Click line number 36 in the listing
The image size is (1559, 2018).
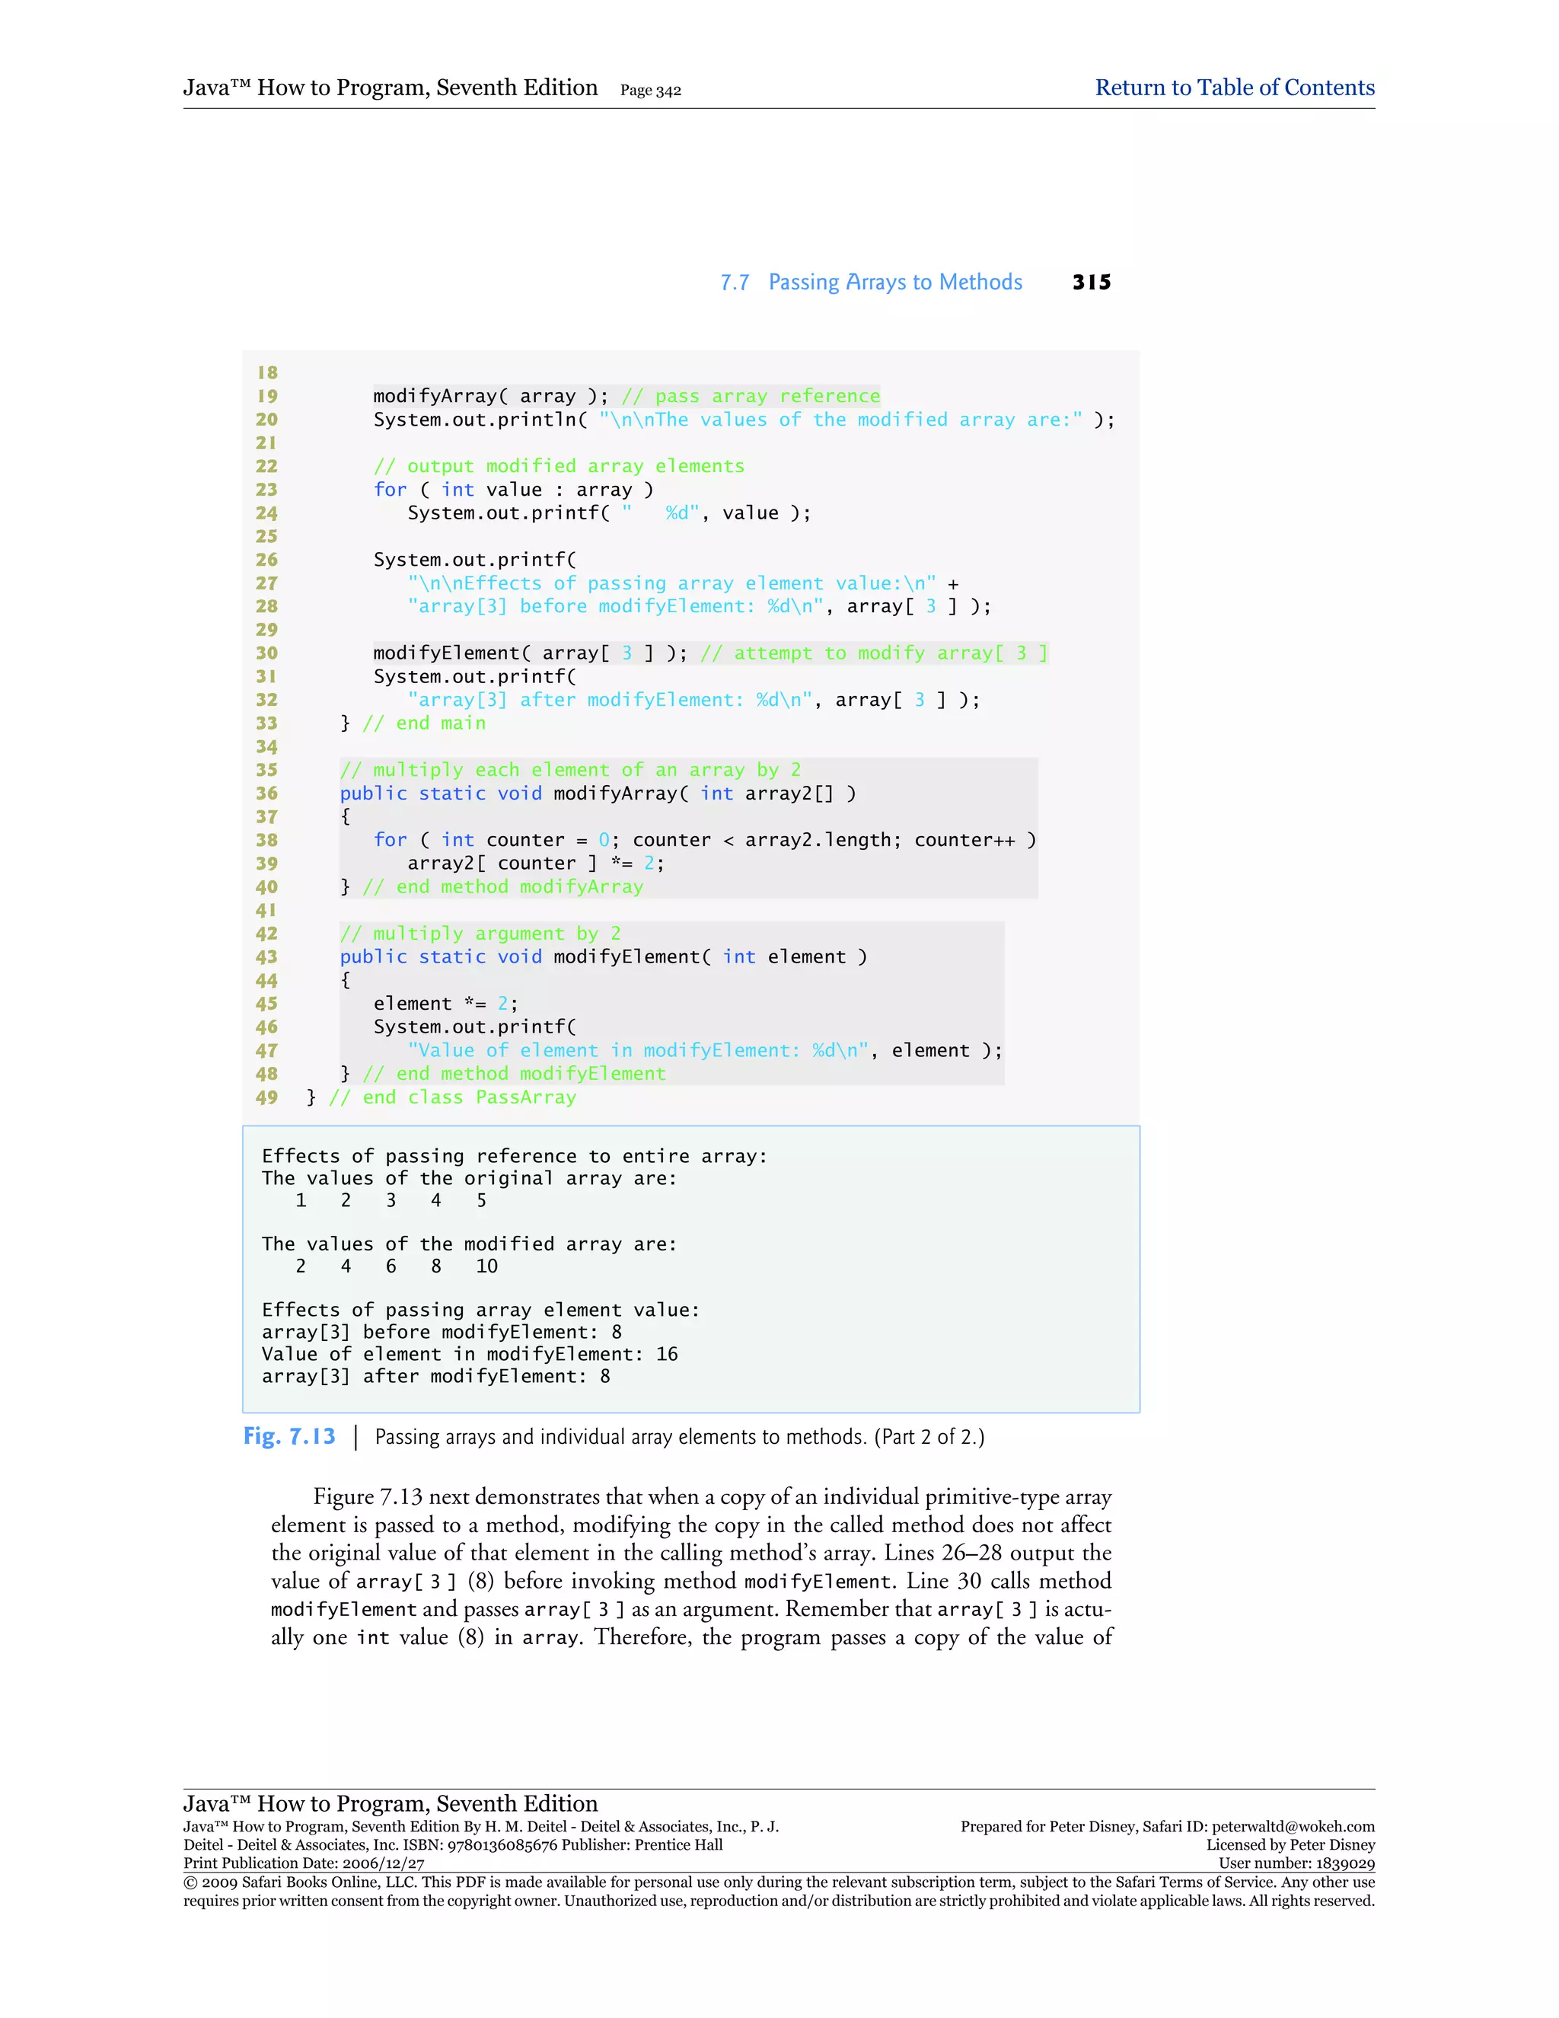point(267,793)
